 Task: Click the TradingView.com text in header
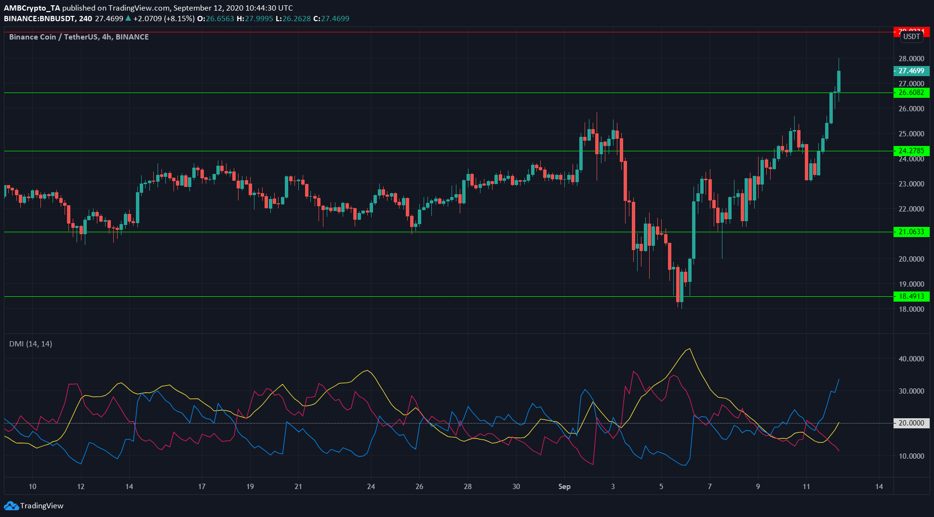(139, 8)
